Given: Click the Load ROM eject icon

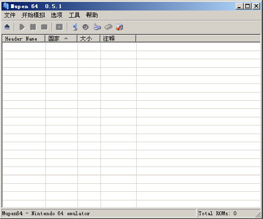Looking at the screenshot, I should 7,27.
